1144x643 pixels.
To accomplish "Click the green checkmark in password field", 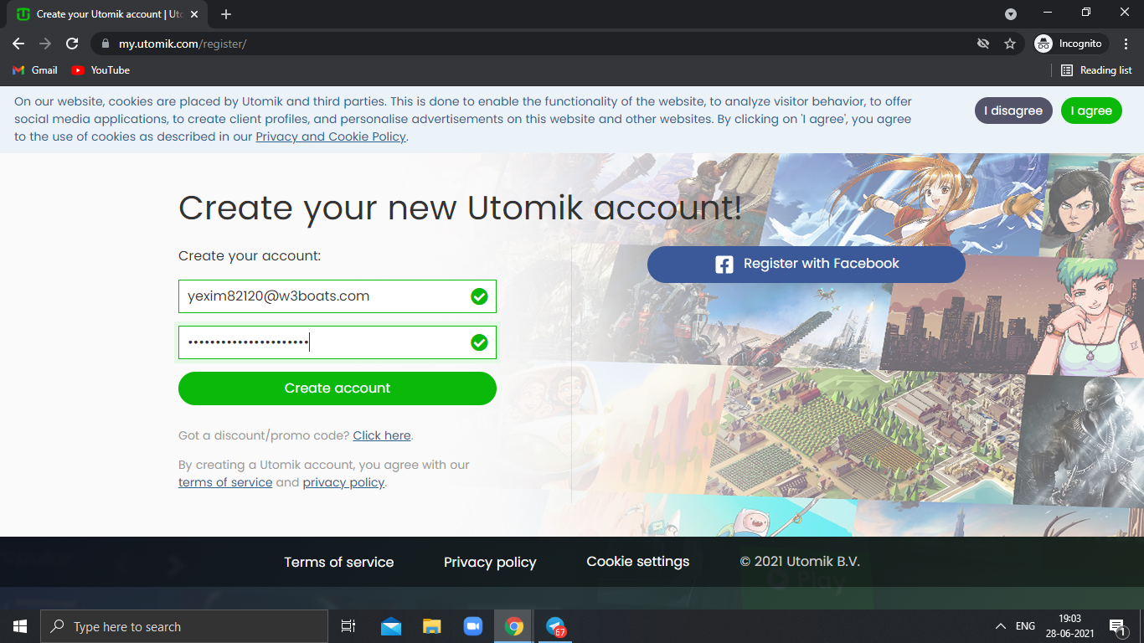I will pyautogui.click(x=479, y=342).
